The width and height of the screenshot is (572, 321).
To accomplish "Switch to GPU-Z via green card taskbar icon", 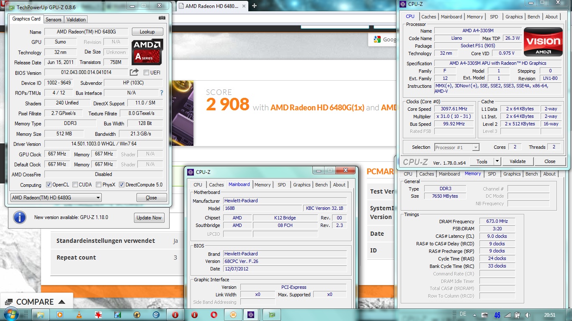I will pyautogui.click(x=273, y=315).
